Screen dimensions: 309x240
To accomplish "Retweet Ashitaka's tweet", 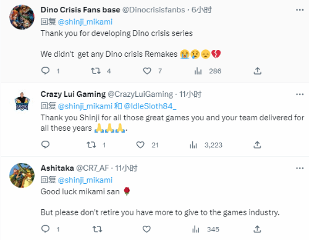I will tap(97, 229).
